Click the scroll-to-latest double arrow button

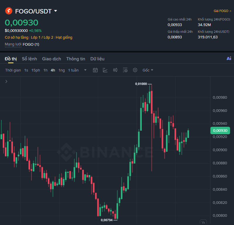coord(203,222)
